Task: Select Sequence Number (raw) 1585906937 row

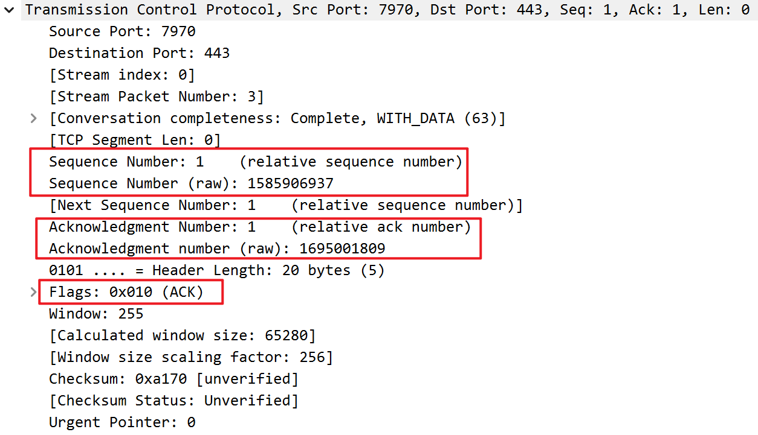Action: 191,183
